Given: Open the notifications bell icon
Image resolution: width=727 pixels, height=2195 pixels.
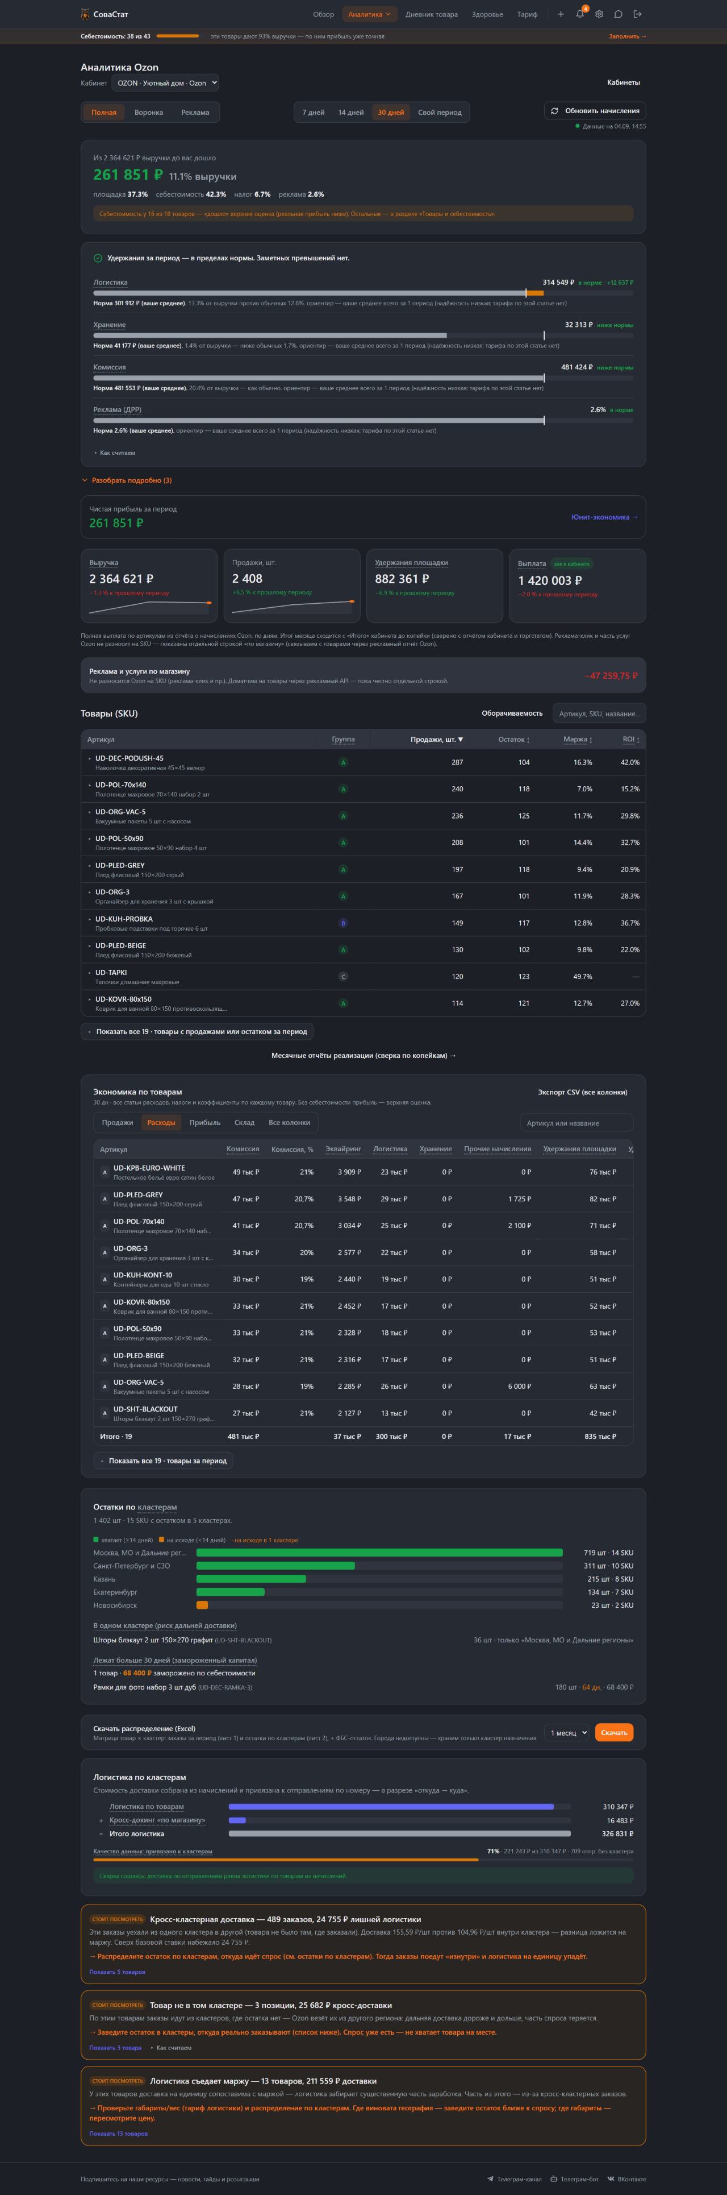Looking at the screenshot, I should [x=580, y=14].
